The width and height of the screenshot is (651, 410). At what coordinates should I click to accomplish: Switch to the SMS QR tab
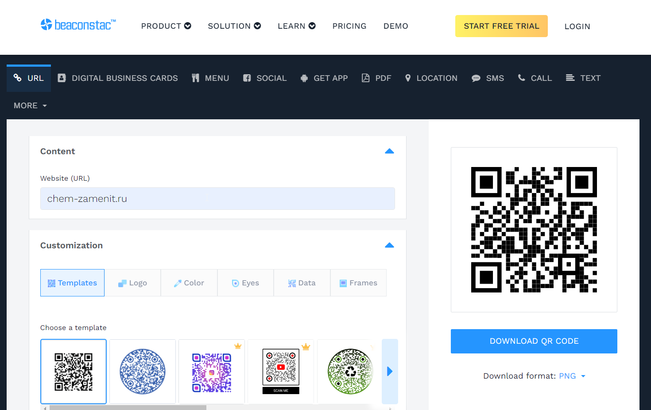click(x=488, y=78)
